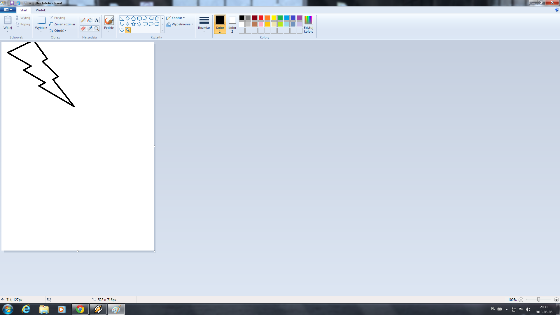Click the Pędzle brushes icon
Screen dimensions: 560x315
pyautogui.click(x=109, y=20)
